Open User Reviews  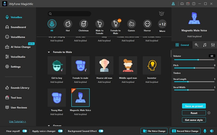[x=16, y=107]
